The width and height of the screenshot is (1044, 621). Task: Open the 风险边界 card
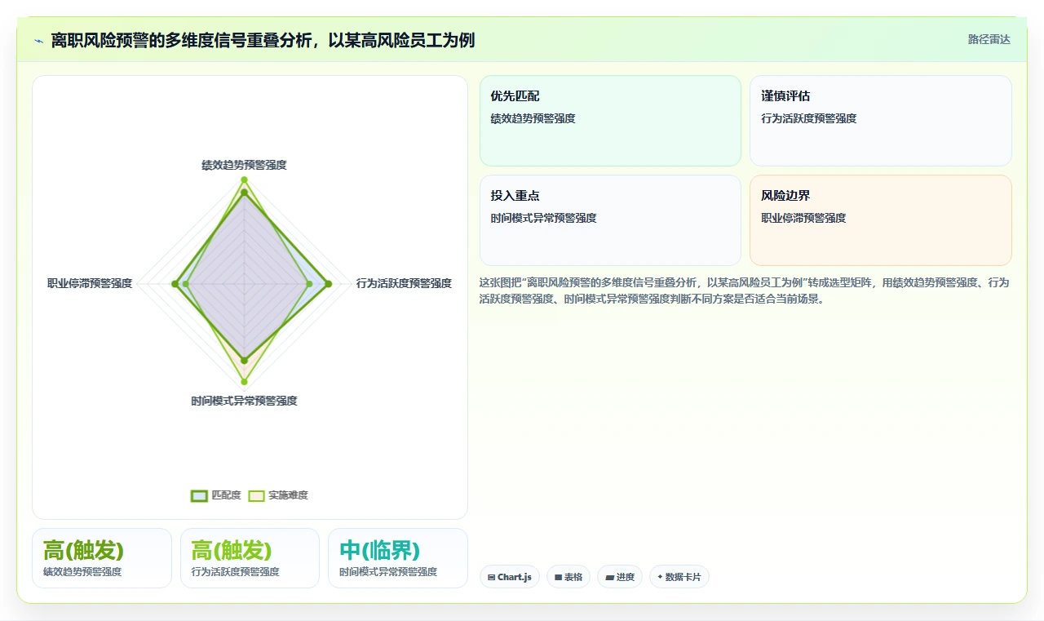[881, 220]
